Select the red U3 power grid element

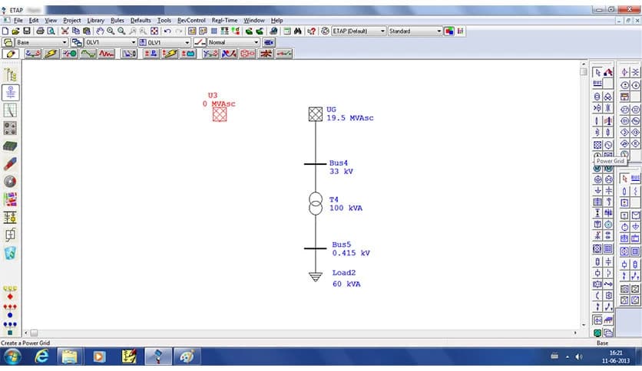tap(220, 114)
